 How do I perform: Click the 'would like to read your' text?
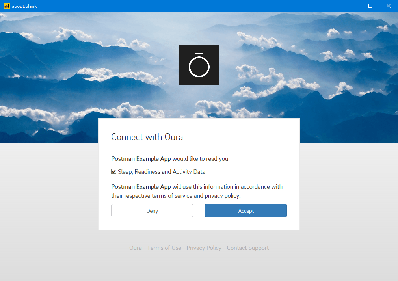click(201, 159)
